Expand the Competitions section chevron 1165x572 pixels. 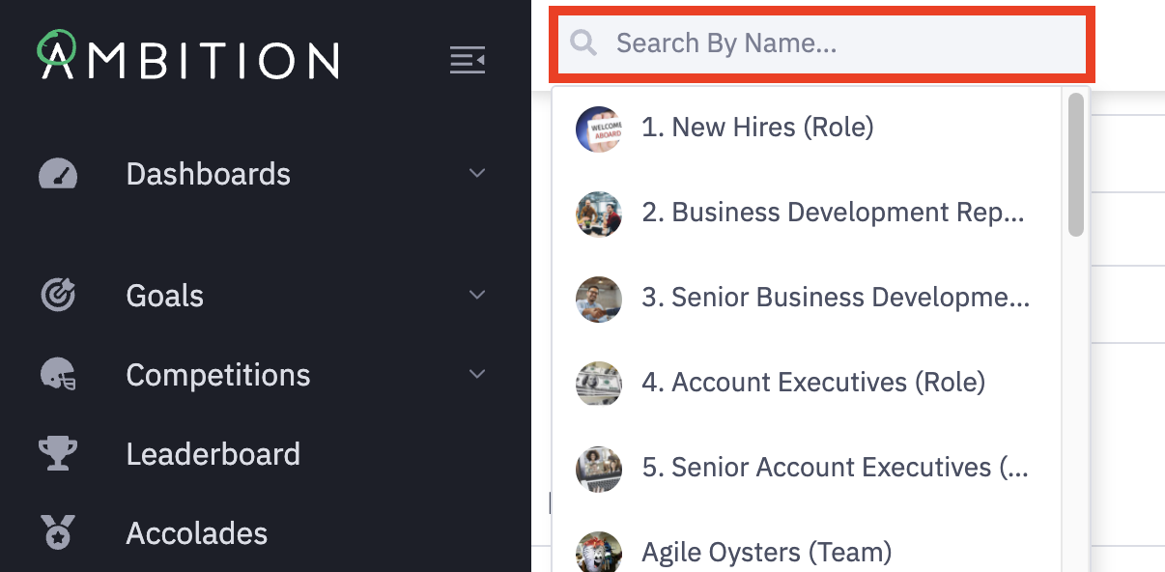[476, 374]
